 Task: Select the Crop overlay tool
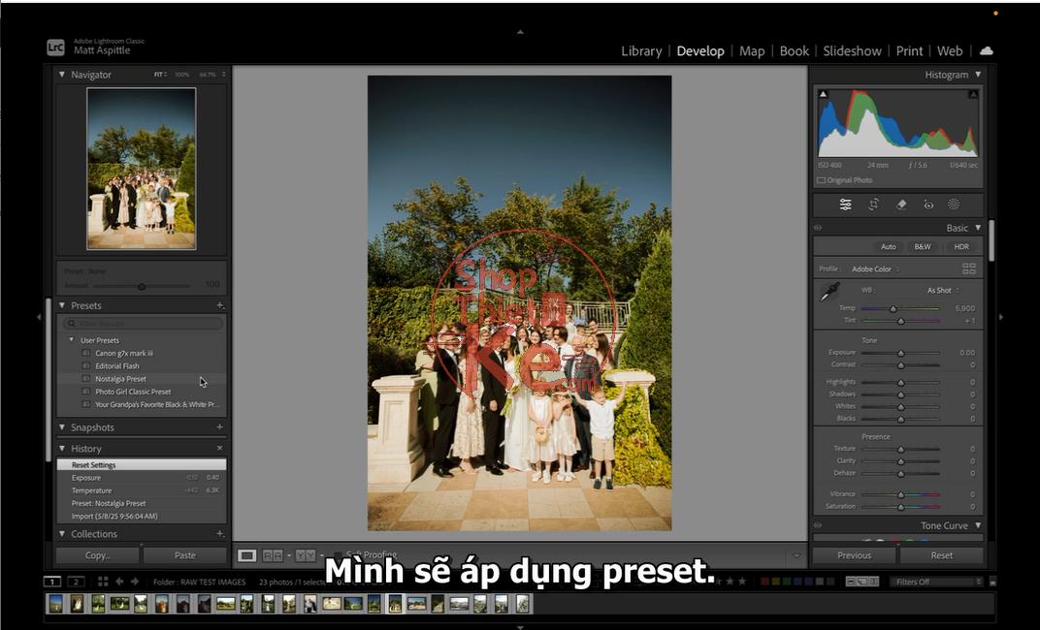(873, 205)
